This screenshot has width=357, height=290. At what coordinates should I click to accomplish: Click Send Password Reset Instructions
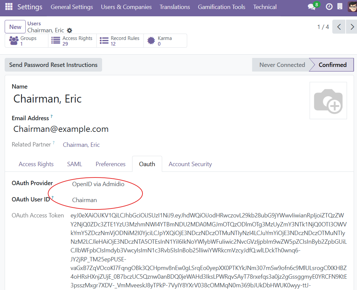pyautogui.click(x=53, y=65)
